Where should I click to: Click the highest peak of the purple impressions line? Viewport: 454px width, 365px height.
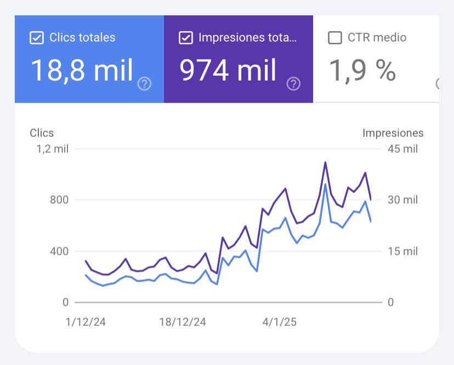[325, 162]
